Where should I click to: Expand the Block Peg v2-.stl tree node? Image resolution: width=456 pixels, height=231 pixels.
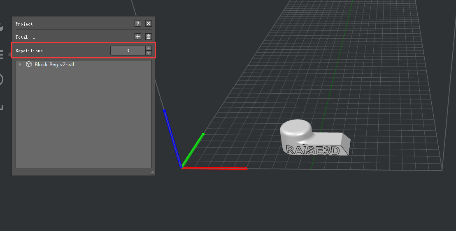20,64
